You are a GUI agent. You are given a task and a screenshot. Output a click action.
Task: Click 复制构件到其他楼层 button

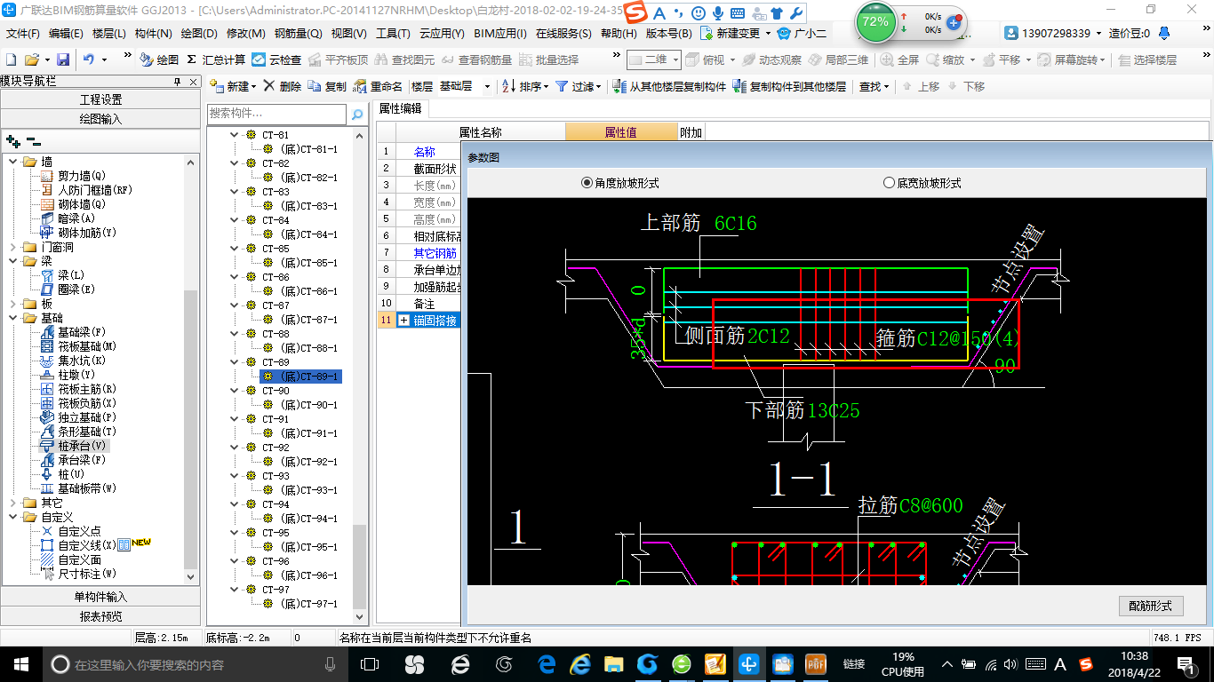[x=789, y=86]
